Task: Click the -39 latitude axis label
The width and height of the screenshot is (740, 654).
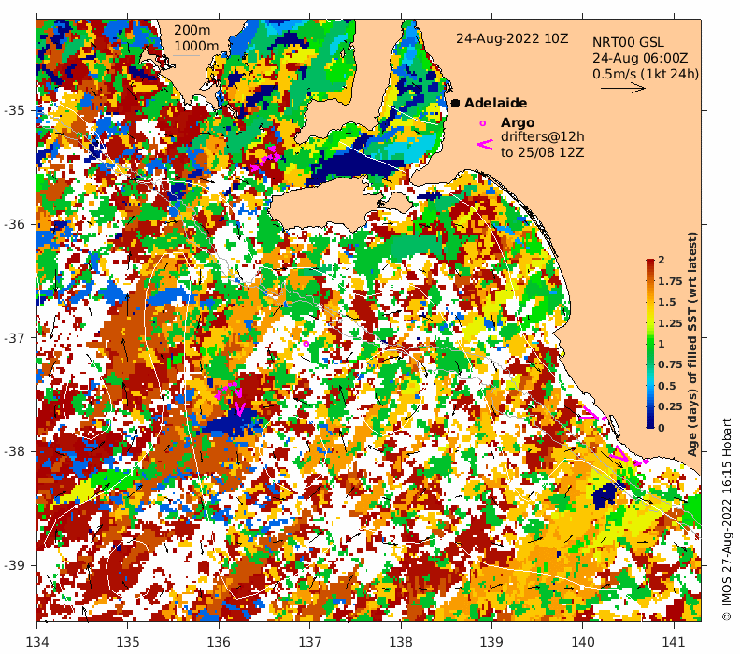Action: pos(14,565)
